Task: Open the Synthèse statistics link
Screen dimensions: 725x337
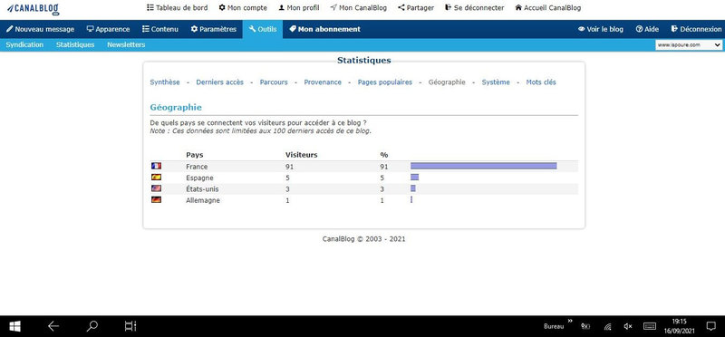Action: pyautogui.click(x=165, y=82)
